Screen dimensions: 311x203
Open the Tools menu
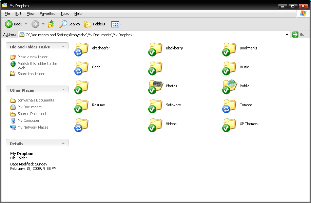click(64, 14)
